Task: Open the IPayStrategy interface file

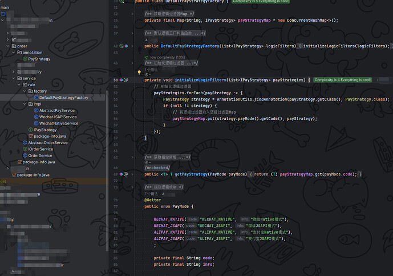Action: pos(45,130)
